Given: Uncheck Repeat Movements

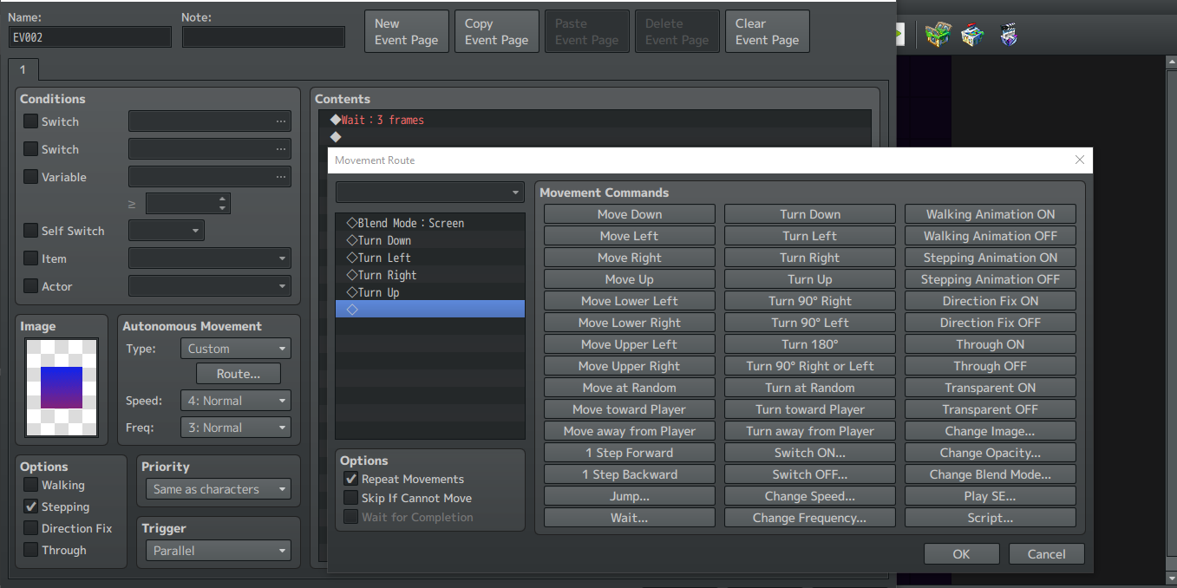Looking at the screenshot, I should tap(351, 479).
